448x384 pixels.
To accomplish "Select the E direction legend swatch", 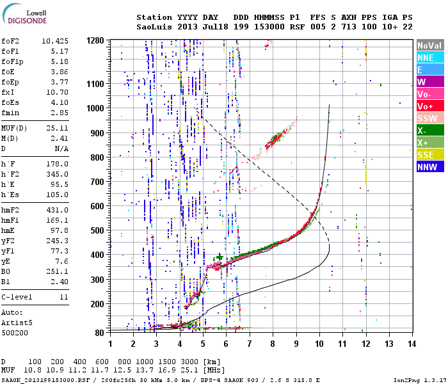I will (430, 69).
